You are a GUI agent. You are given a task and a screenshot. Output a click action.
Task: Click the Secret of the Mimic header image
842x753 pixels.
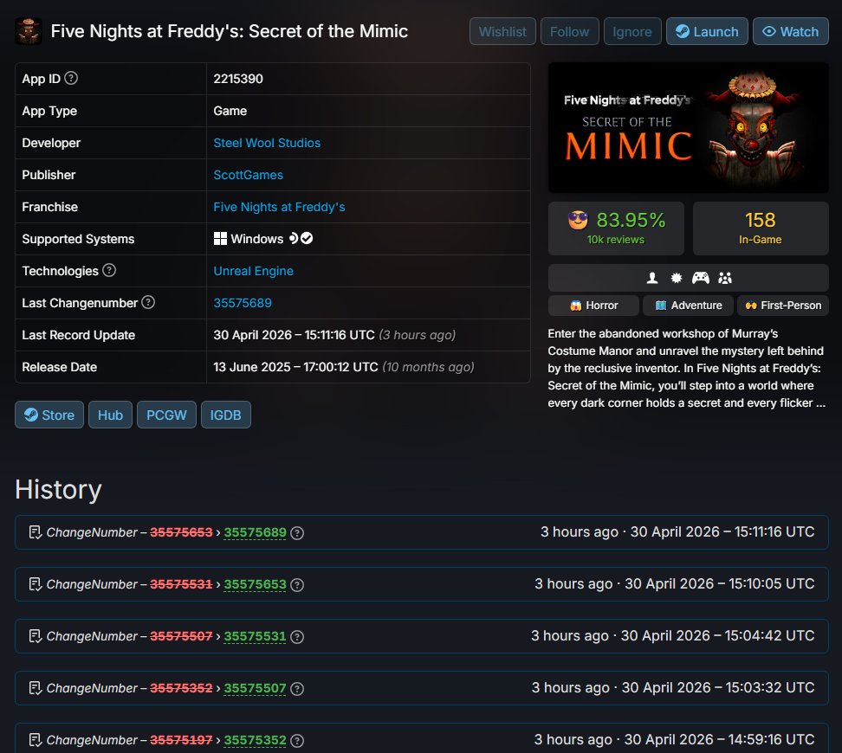(x=689, y=128)
